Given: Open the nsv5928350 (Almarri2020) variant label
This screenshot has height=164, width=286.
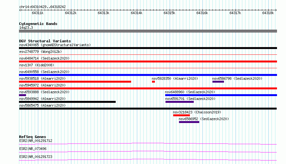Looking at the screenshot, I should point(175,78).
